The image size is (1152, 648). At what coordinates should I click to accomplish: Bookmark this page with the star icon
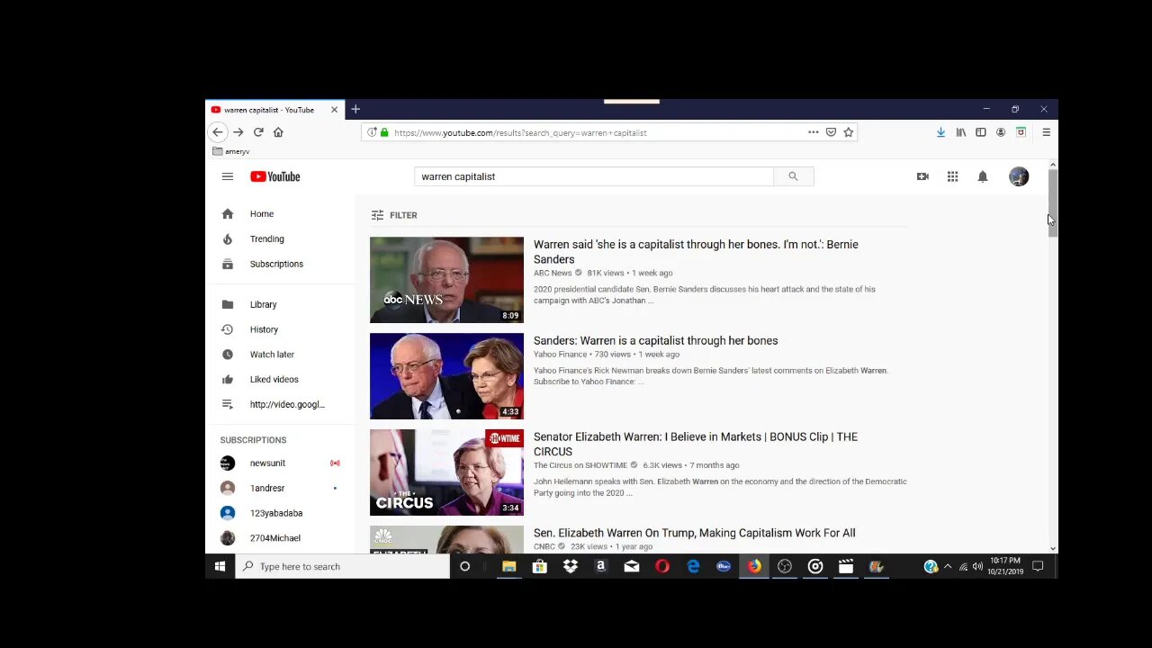coord(848,132)
